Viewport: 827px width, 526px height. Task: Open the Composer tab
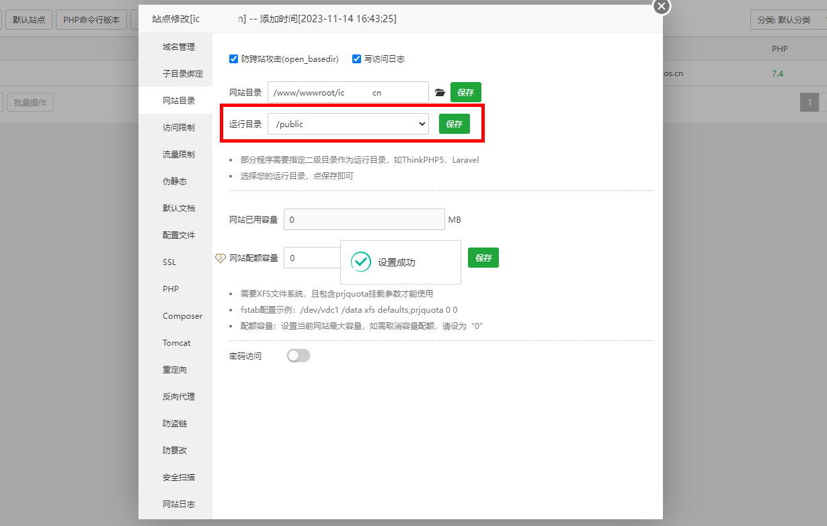coord(182,316)
